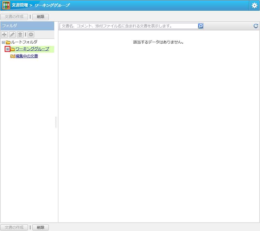This screenshot has width=260, height=231.
Task: Click the edit folder pencil icon
Action: click(12, 35)
